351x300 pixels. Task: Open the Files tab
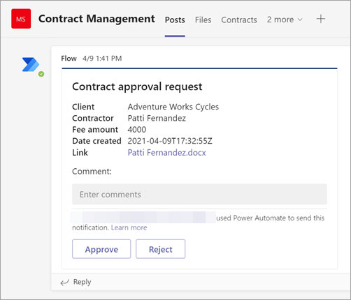203,20
